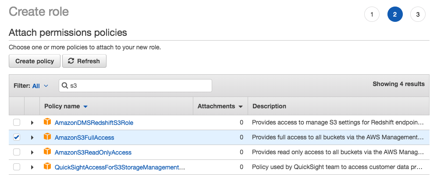Tick the AmazonDMSRedshiftS3Role checkbox
This screenshot has width=444, height=183.
(x=17, y=123)
